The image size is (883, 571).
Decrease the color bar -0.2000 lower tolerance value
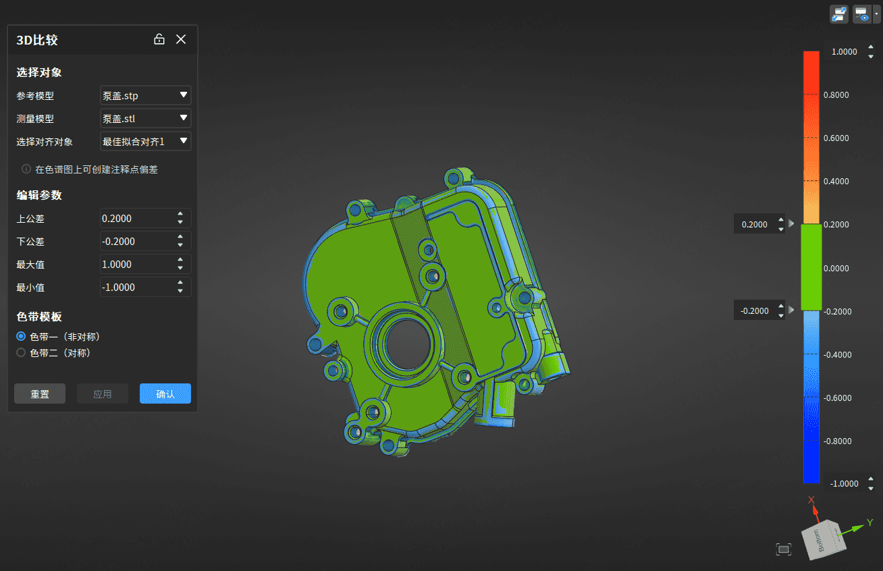[781, 315]
